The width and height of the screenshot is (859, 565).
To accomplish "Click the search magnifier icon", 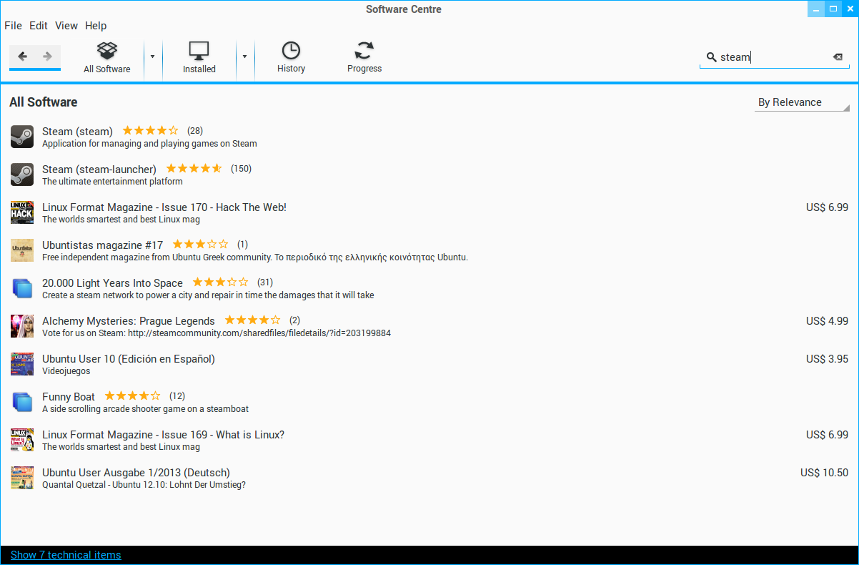I will coord(711,57).
